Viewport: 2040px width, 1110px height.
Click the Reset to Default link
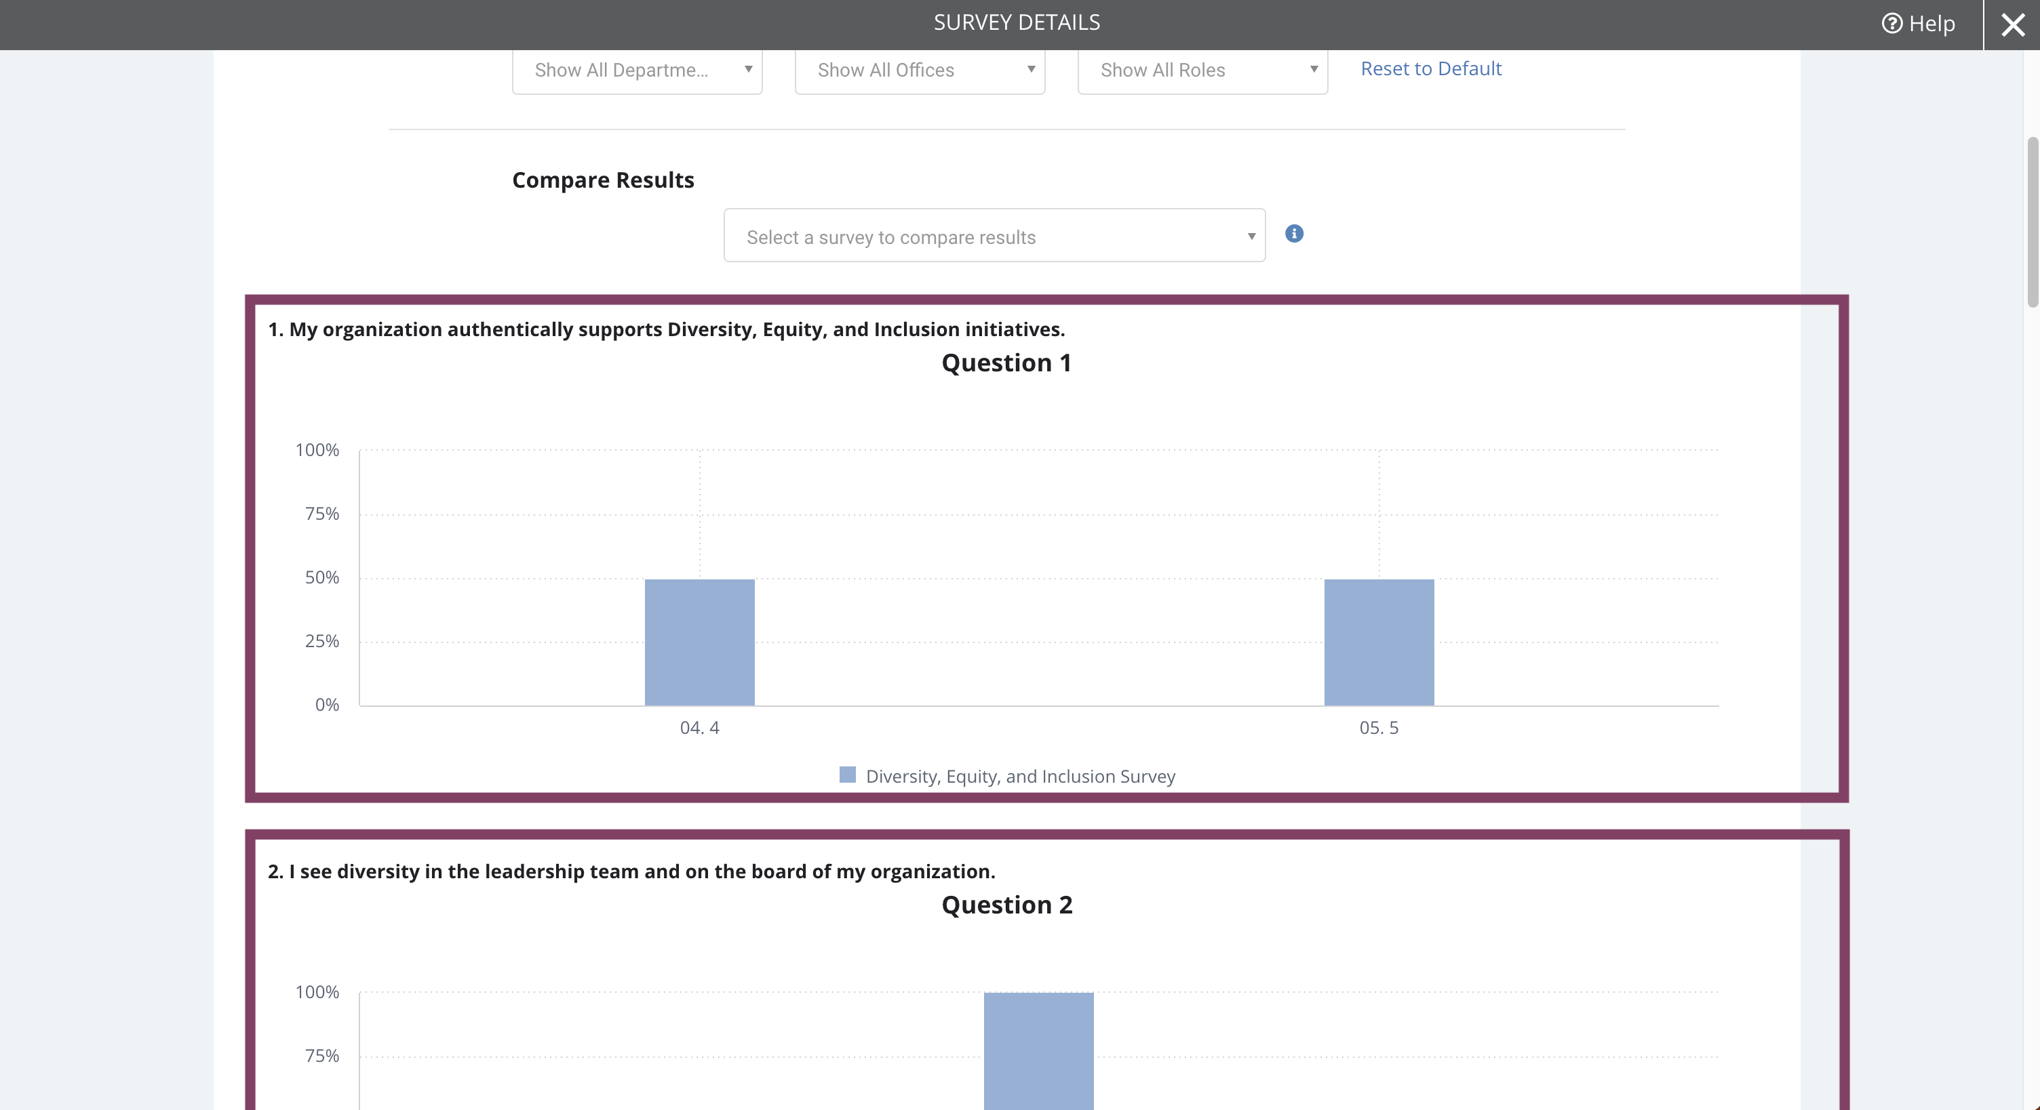coord(1431,69)
